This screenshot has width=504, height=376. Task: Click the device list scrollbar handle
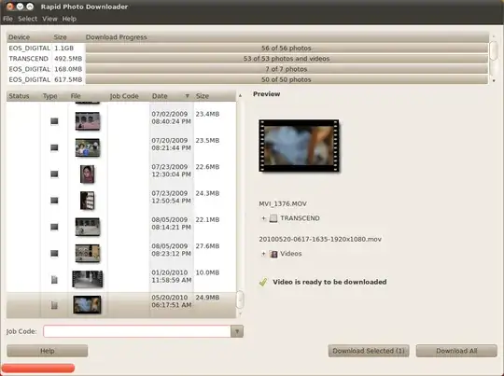pos(494,50)
